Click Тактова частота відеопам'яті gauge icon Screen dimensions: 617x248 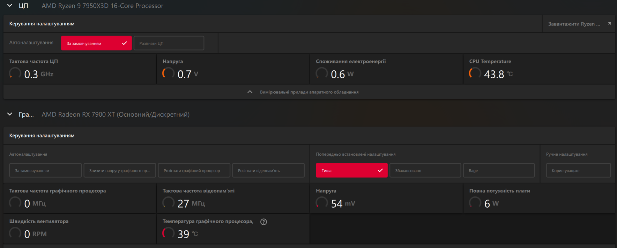tap(168, 203)
